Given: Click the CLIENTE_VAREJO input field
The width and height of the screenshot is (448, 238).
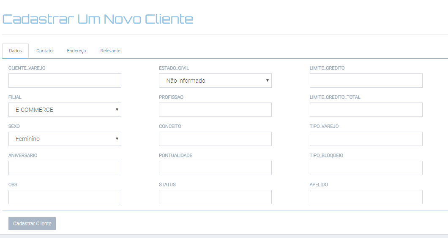Looking at the screenshot, I should [65, 81].
